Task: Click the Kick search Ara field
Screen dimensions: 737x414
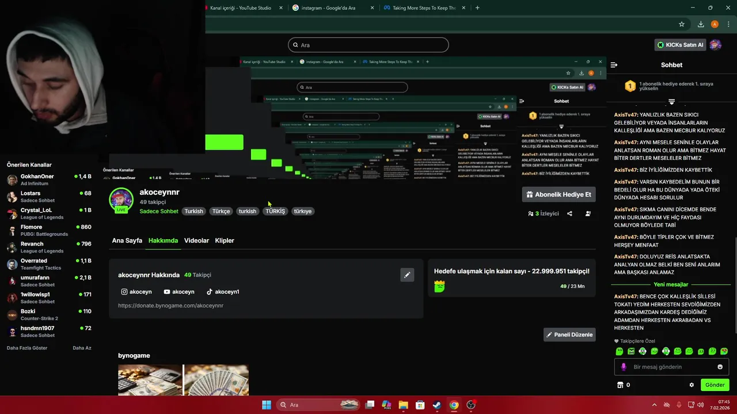Action: (x=368, y=45)
